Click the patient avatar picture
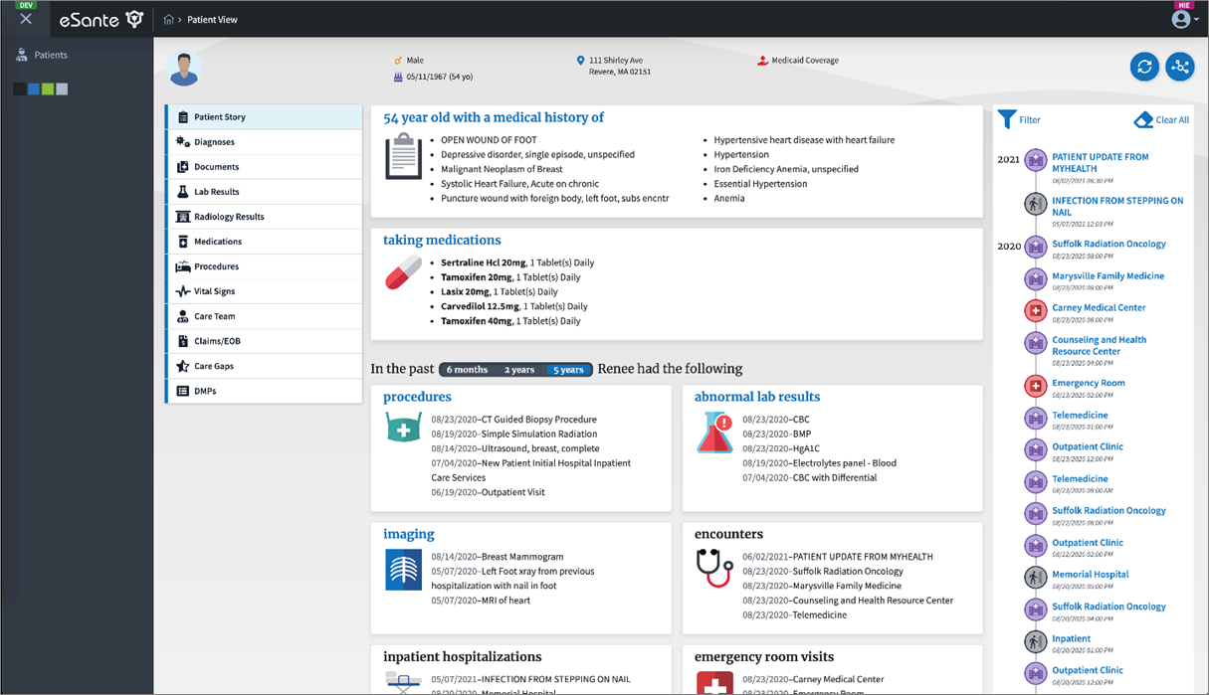Image resolution: width=1209 pixels, height=695 pixels. (183, 68)
